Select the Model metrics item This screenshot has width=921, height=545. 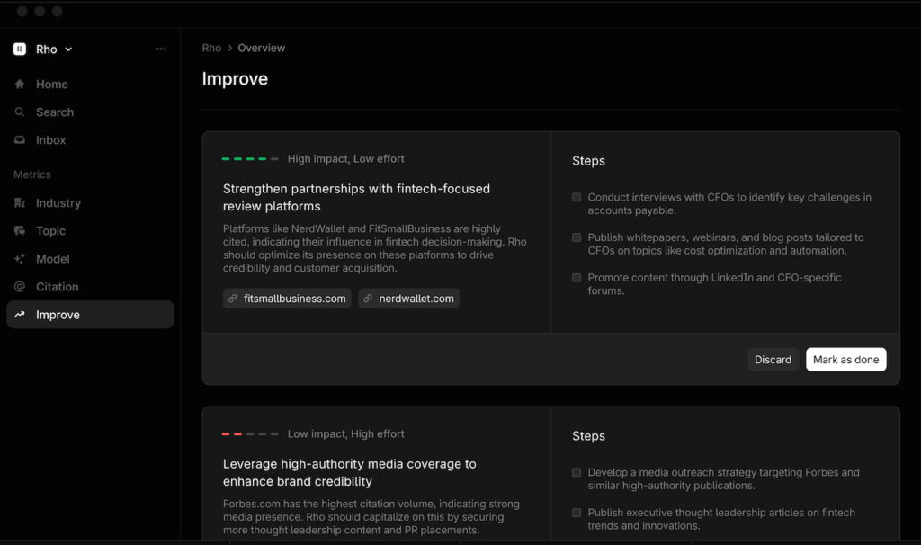click(x=90, y=258)
